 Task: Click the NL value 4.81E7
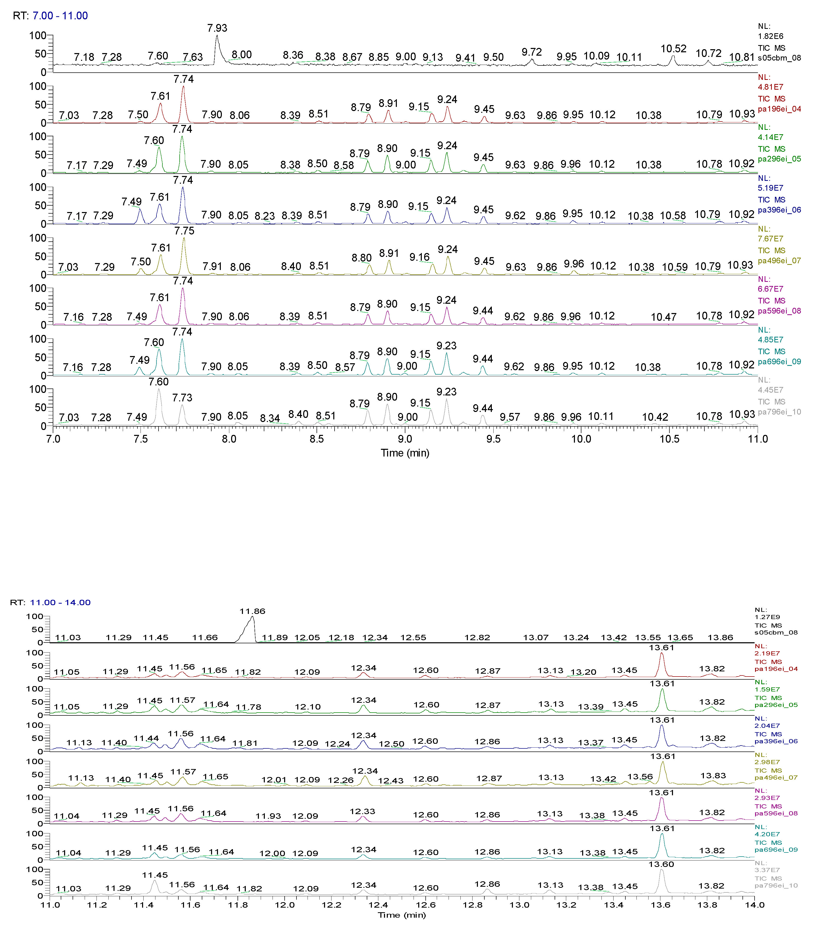771,87
